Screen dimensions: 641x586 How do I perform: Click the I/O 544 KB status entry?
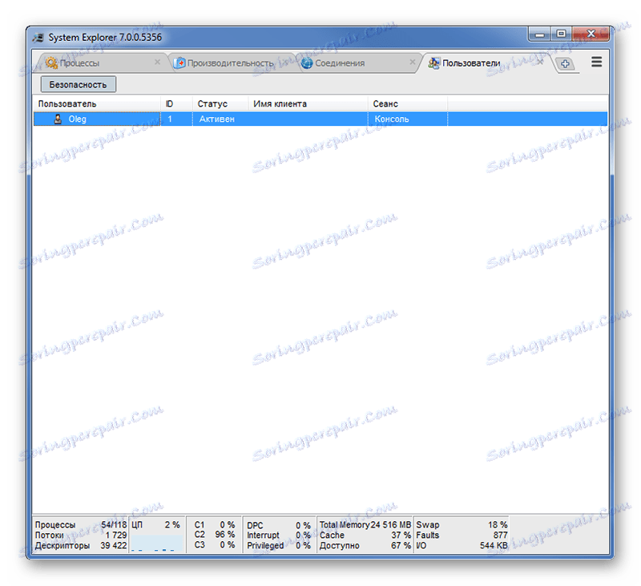click(462, 545)
